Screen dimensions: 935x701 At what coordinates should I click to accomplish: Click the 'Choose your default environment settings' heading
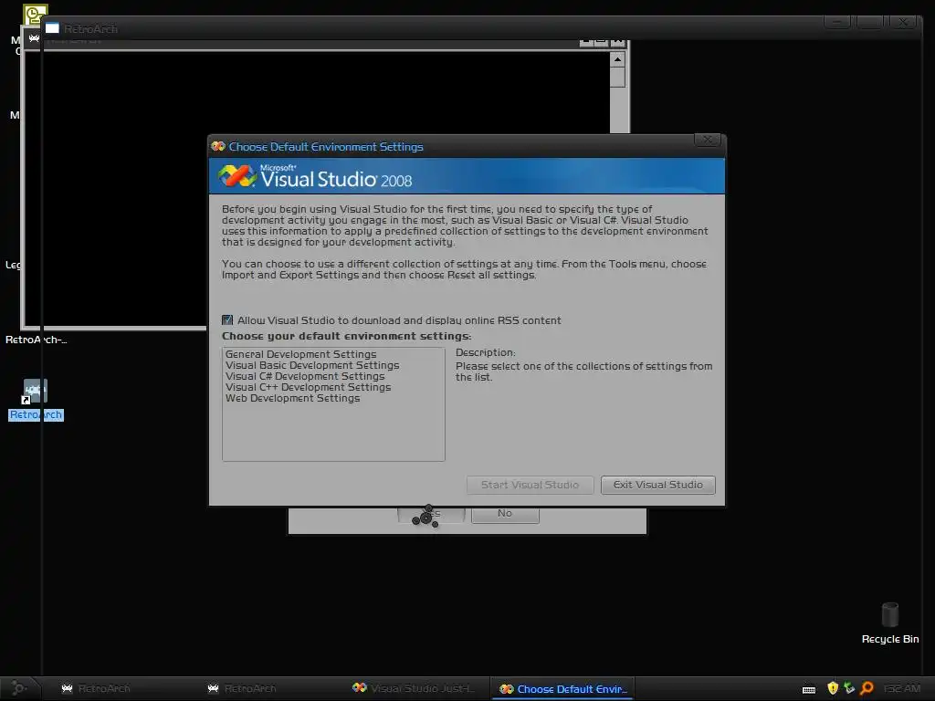[x=346, y=336]
